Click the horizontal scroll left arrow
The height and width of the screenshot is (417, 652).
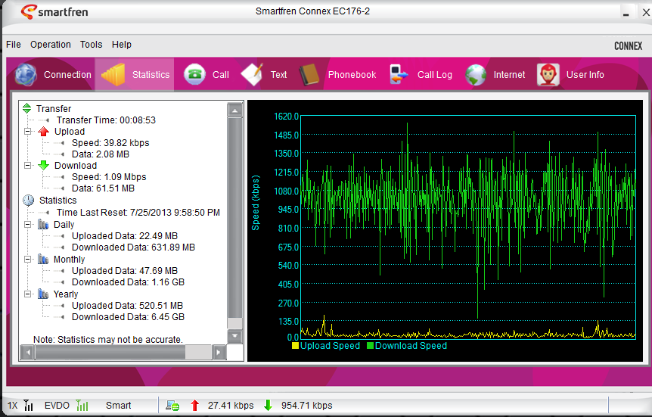click(x=27, y=353)
